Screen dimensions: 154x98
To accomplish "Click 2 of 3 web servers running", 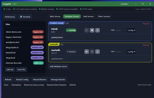I will click(x=25, y=9).
